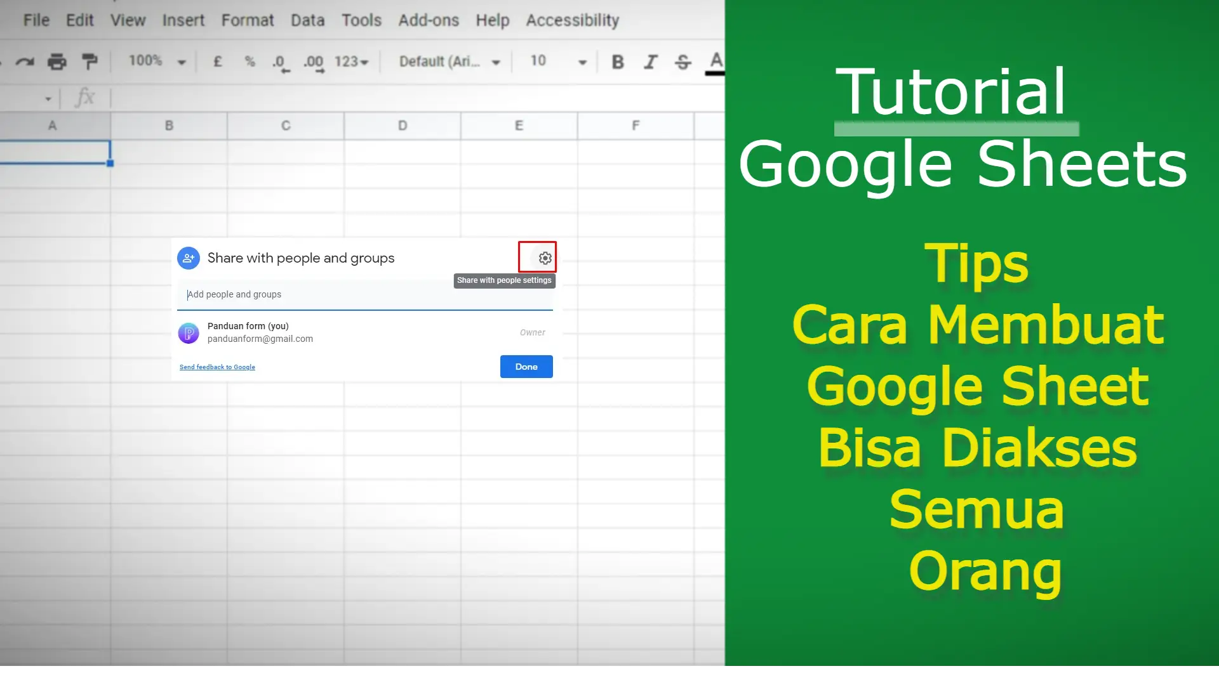This screenshot has height=685, width=1219.
Task: Select the Paint format tool
Action: [x=90, y=62]
